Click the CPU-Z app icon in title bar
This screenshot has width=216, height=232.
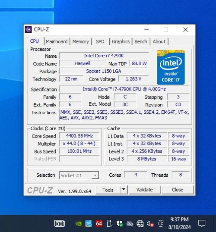point(28,29)
